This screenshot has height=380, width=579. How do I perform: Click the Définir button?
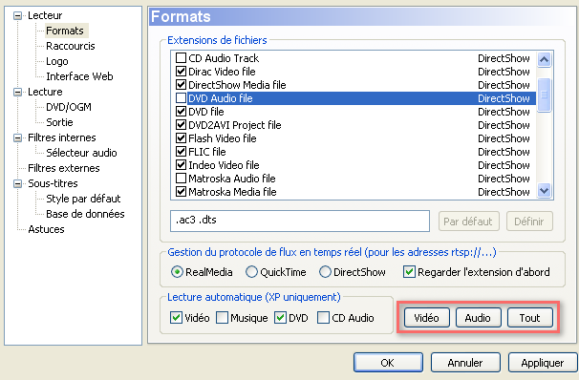529,222
